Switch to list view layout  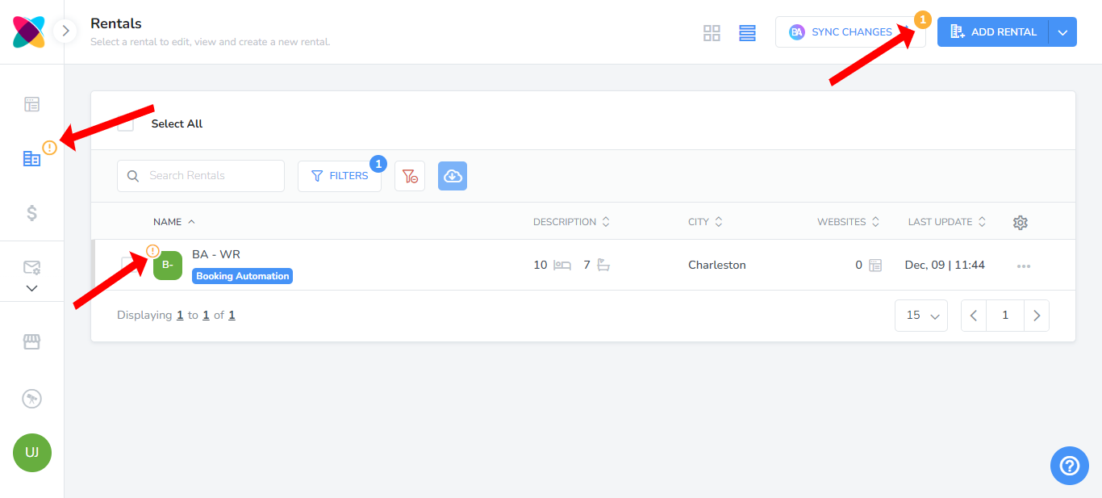(747, 33)
